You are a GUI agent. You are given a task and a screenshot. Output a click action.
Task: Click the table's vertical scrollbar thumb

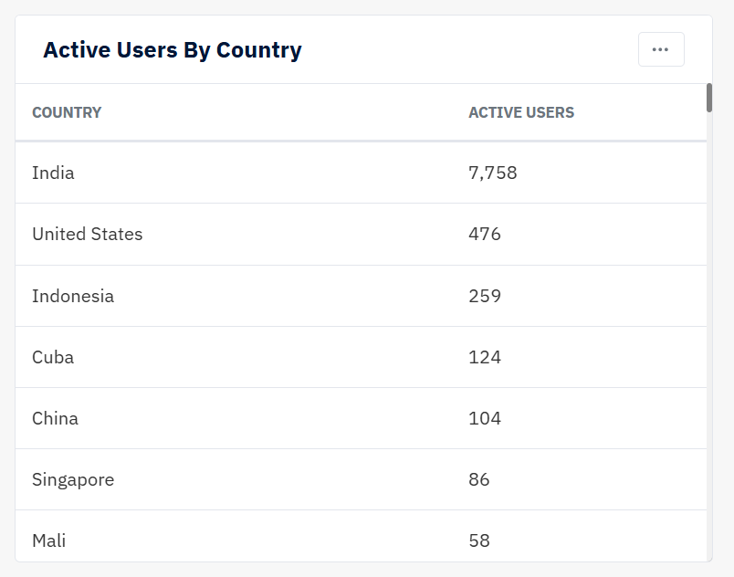click(709, 98)
